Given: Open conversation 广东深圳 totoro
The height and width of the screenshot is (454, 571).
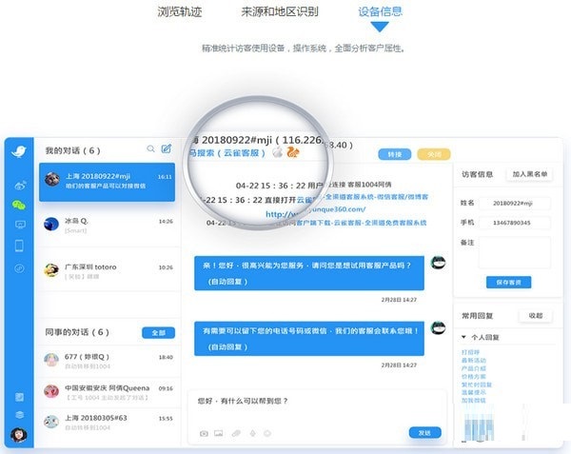Looking at the screenshot, I should (108, 271).
